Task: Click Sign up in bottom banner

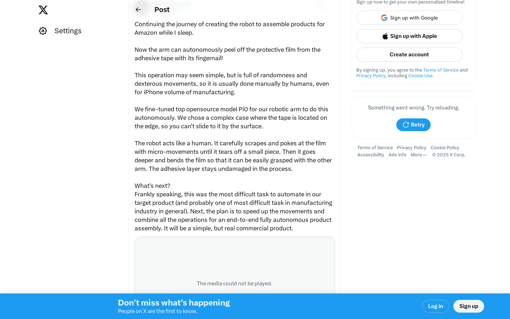Action: tap(469, 306)
